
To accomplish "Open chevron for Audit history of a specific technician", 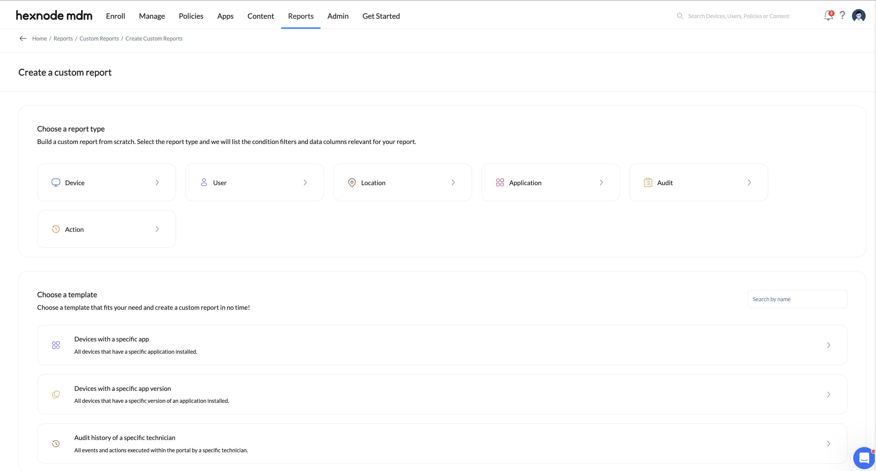I will click(x=828, y=444).
